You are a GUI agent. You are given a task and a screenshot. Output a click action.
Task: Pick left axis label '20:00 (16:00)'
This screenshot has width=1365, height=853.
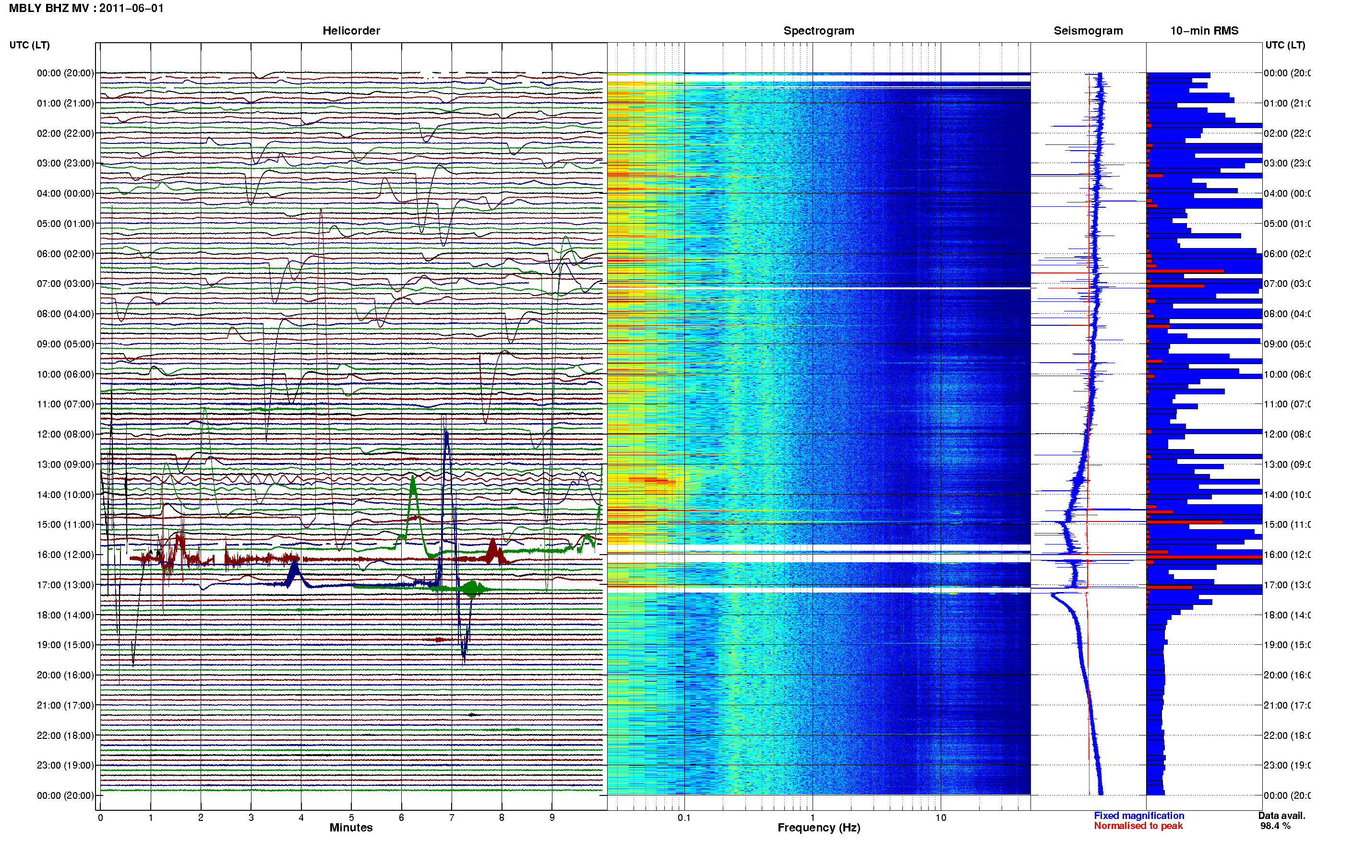65,675
